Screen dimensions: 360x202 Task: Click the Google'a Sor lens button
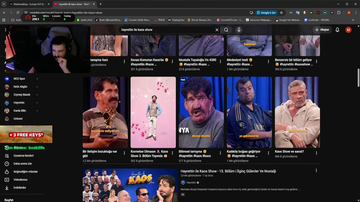point(266,13)
